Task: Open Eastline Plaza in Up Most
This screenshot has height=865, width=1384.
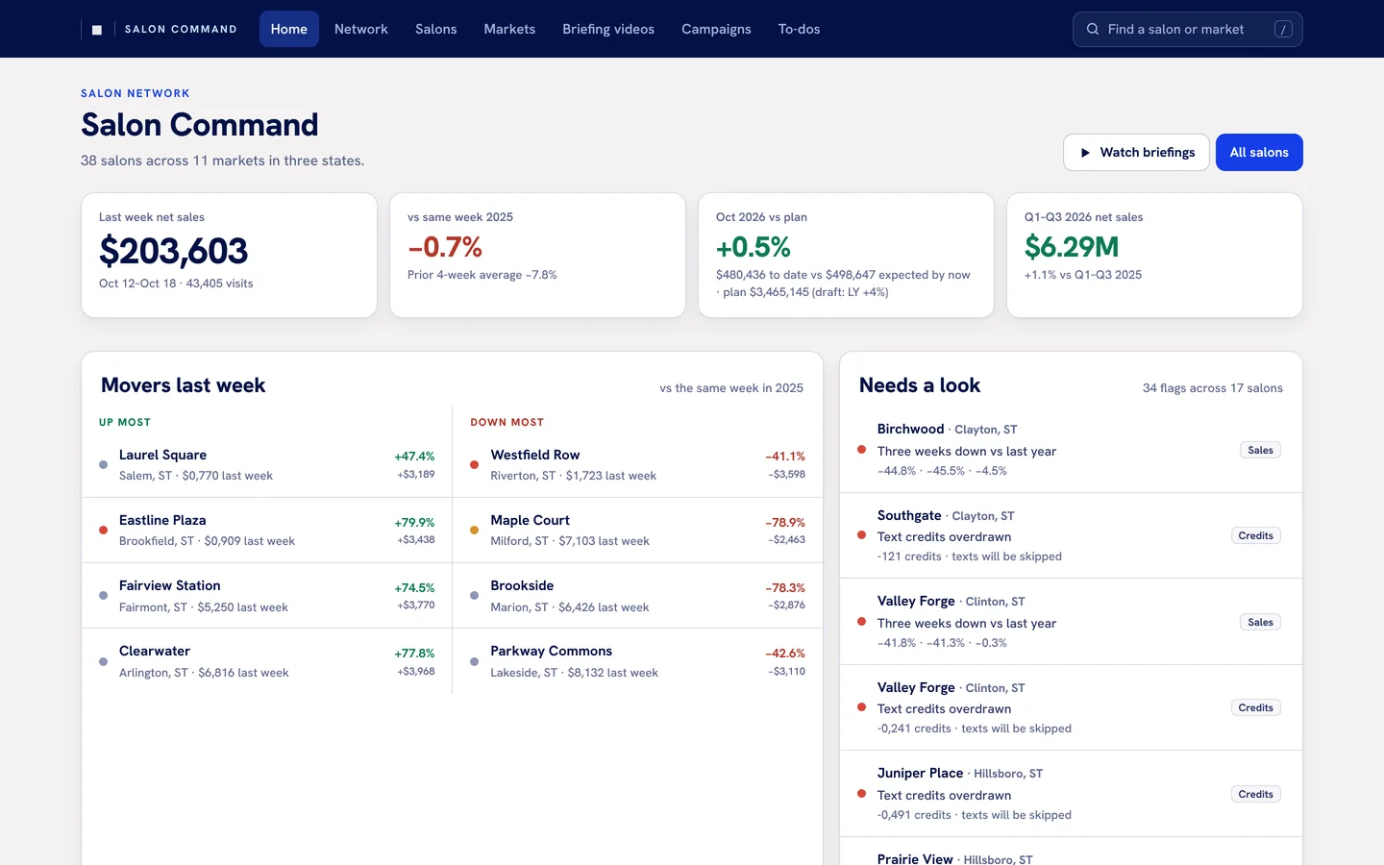Action: [267, 531]
